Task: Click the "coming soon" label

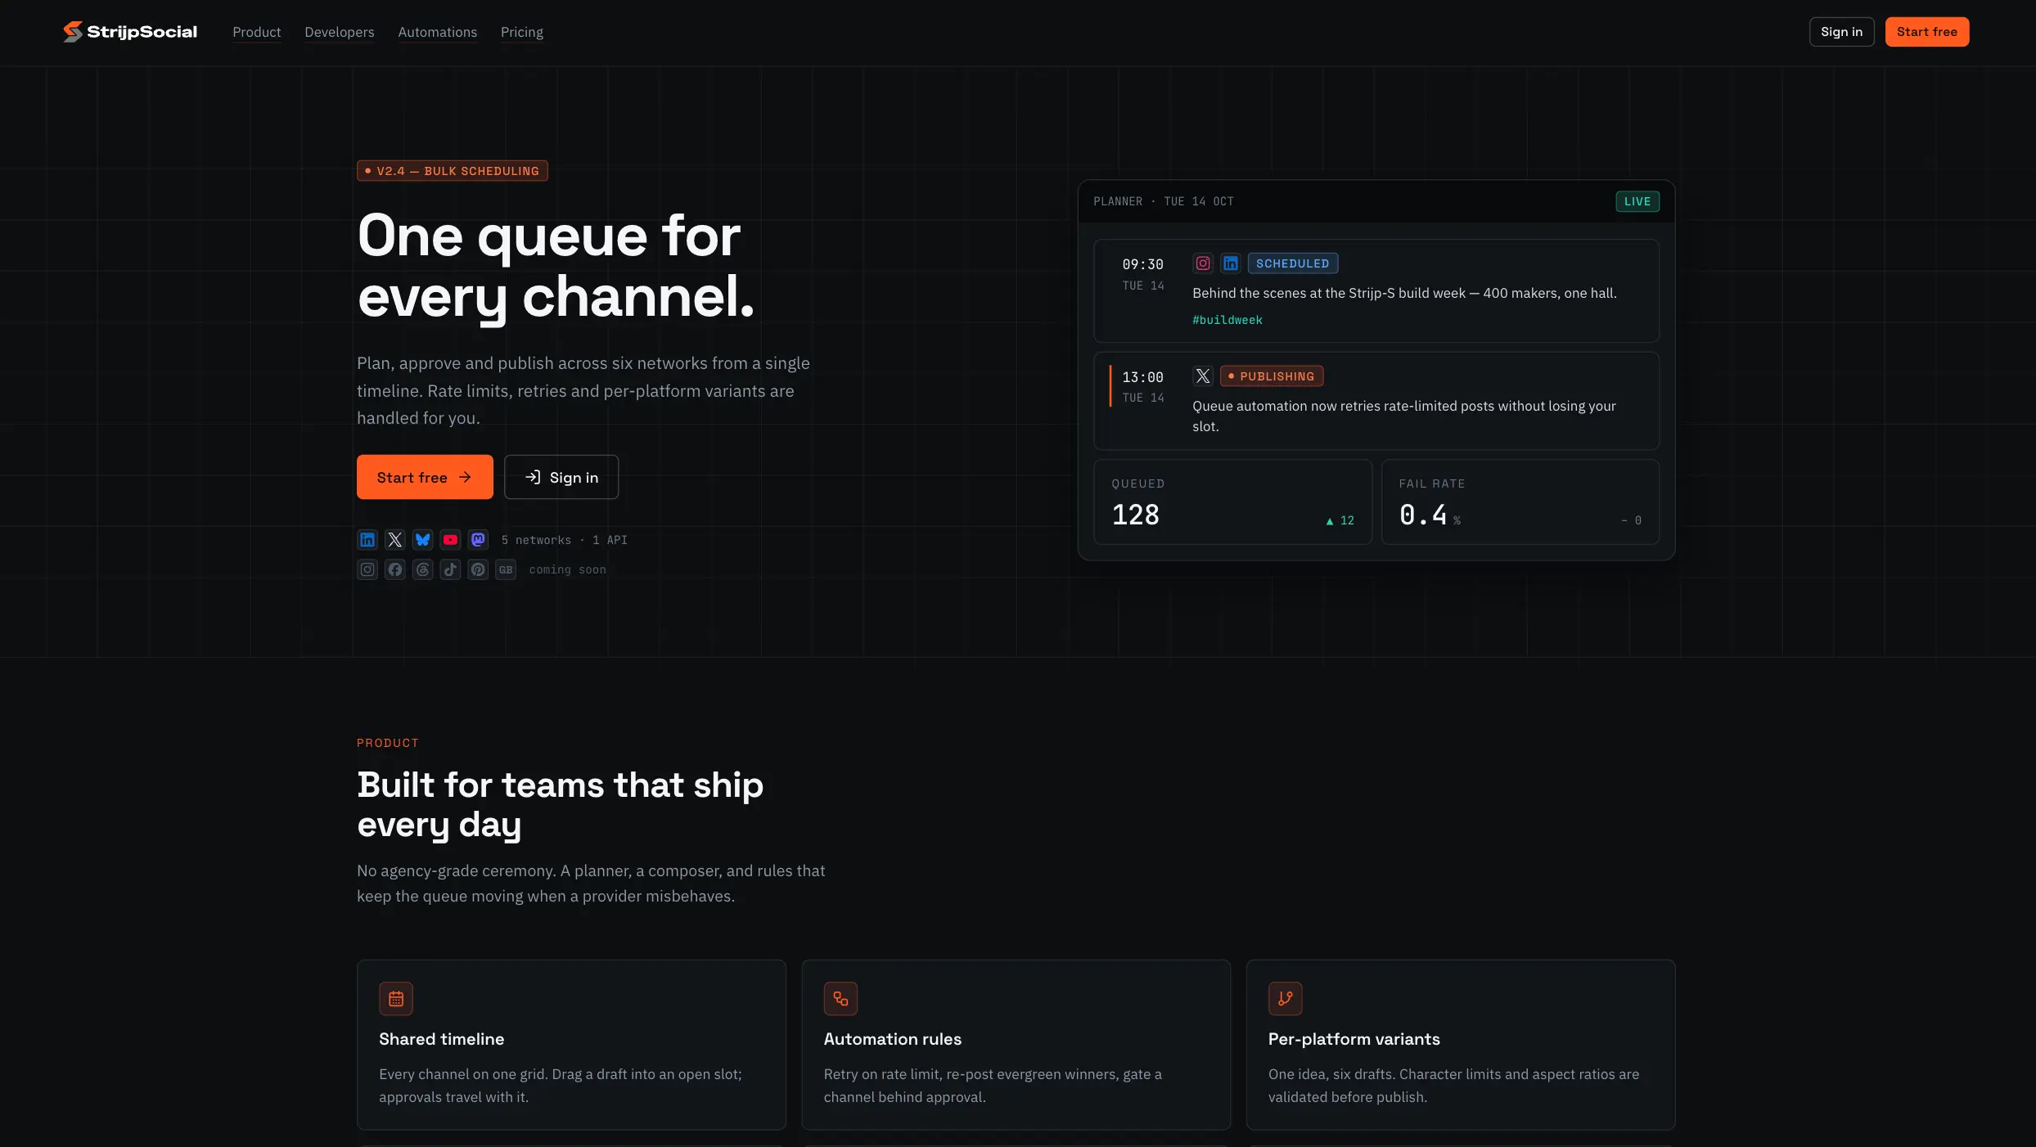Action: (x=568, y=569)
